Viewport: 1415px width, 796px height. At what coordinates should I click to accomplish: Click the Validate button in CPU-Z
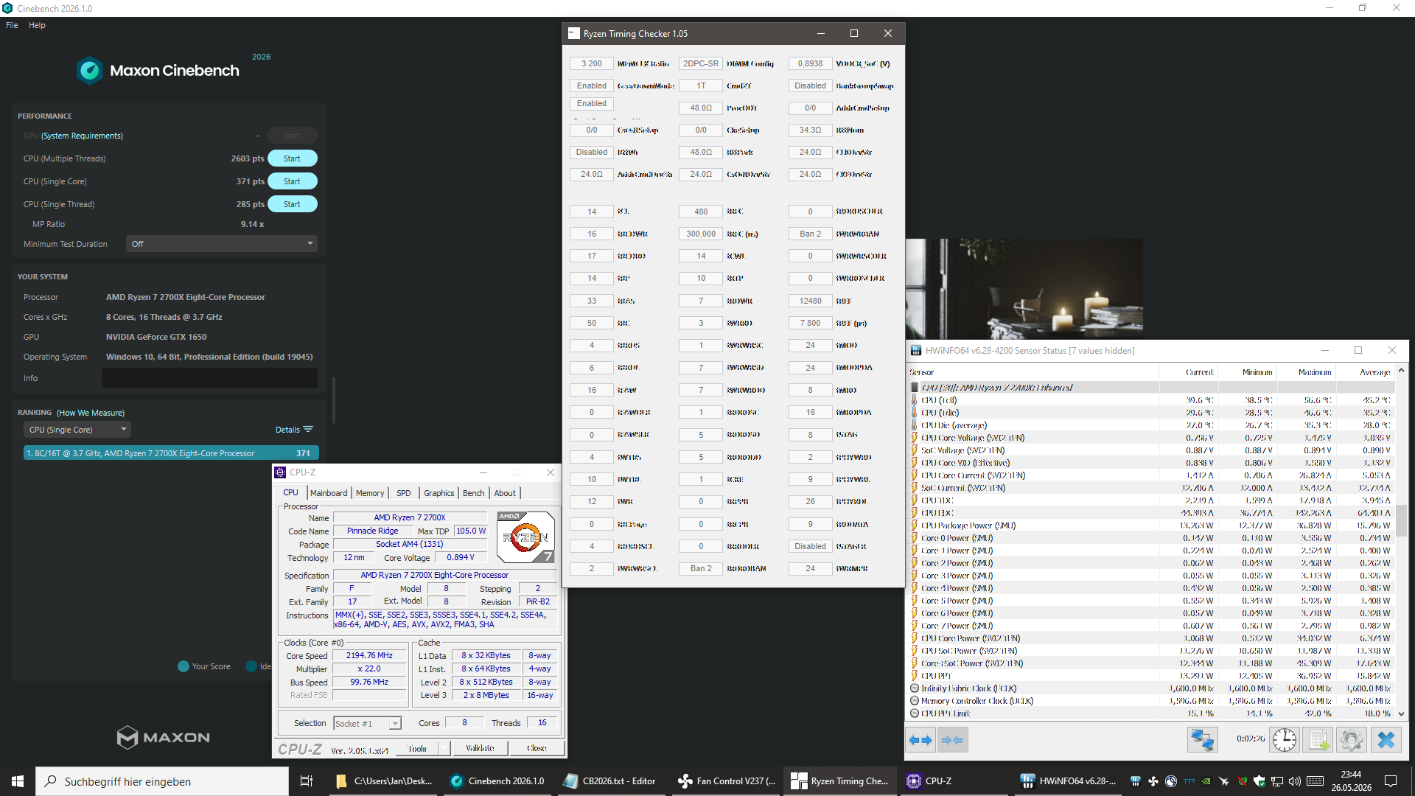pyautogui.click(x=480, y=749)
